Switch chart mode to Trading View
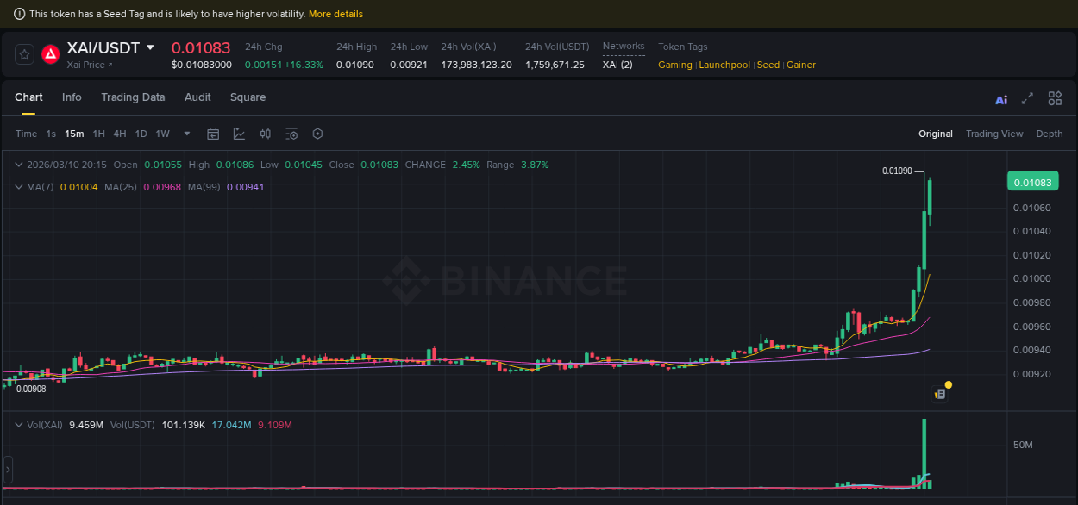Screen dimensions: 1078x505 (x=994, y=134)
